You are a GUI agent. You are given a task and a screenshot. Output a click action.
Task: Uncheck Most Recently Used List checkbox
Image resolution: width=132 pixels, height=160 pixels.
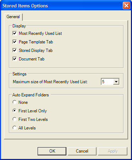15,33
